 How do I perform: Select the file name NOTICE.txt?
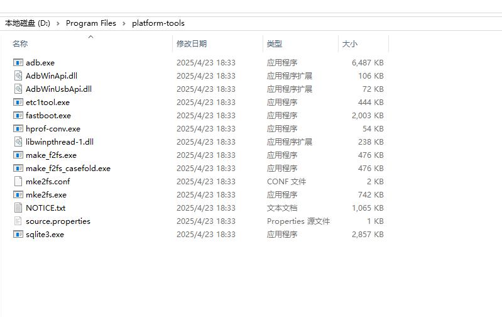pyautogui.click(x=45, y=208)
